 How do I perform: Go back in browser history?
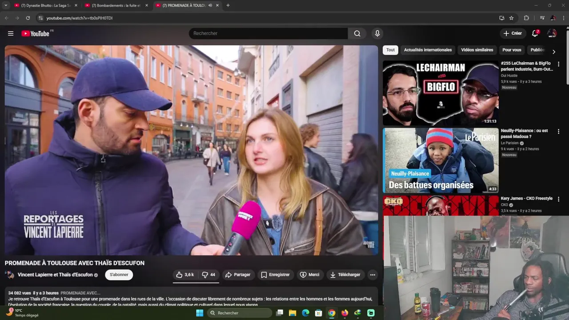point(6,18)
